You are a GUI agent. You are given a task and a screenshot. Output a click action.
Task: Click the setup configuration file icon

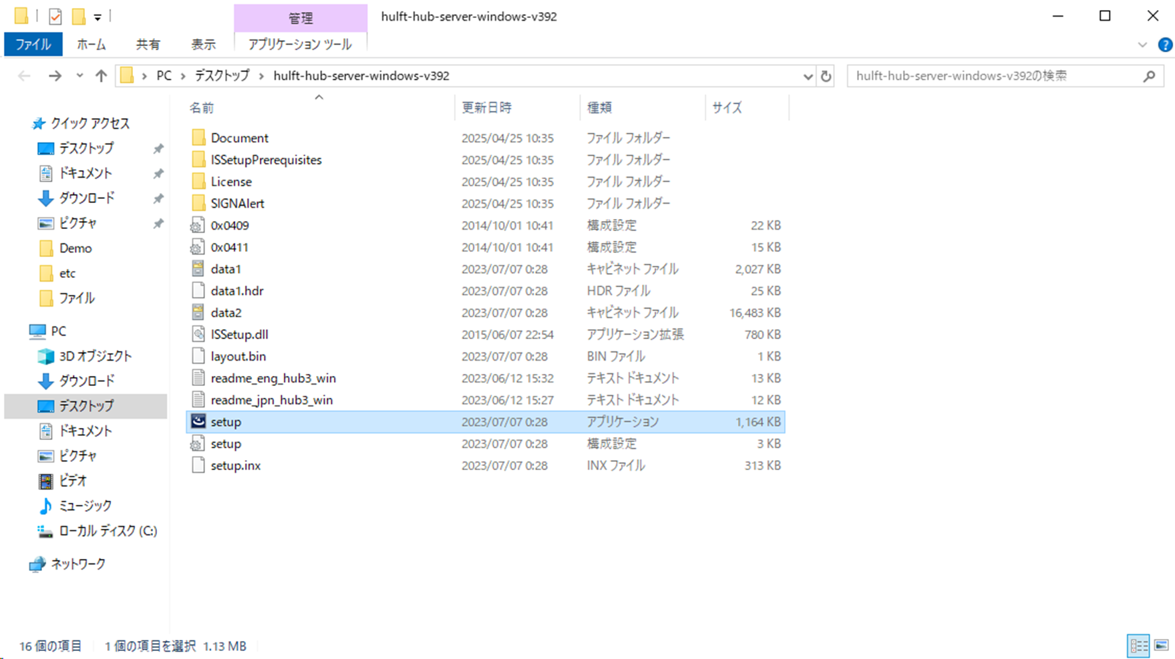tap(198, 443)
